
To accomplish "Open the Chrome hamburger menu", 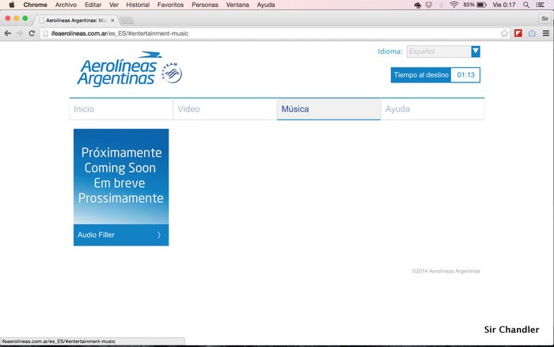I will pyautogui.click(x=546, y=33).
